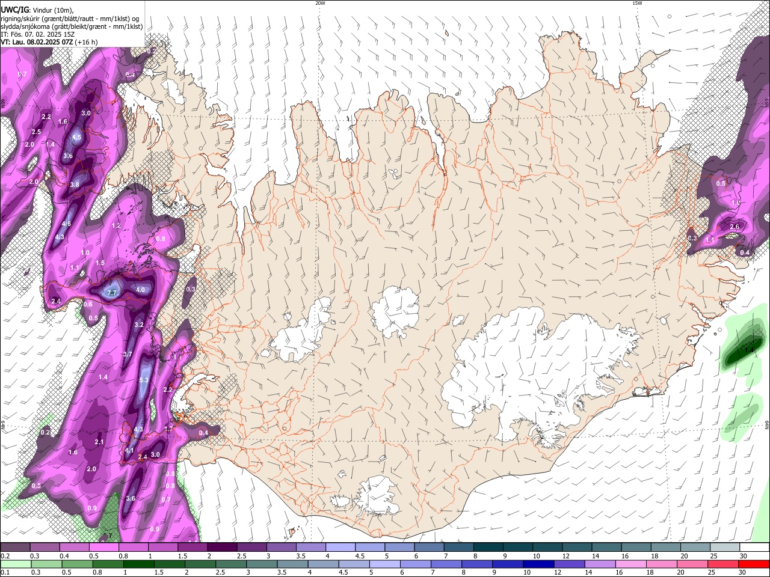Click the 4.6 precipitation value on the map
The image size is (770, 577).
66,224
